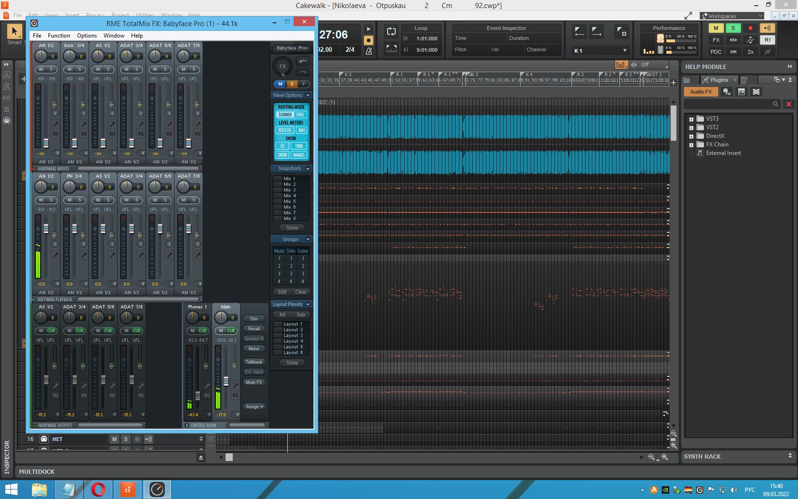798x499 pixels.
Task: Open the MIDI FX browser icon
Action: pos(727,92)
